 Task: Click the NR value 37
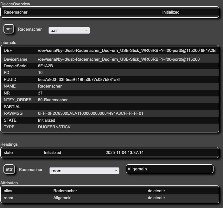(40, 93)
